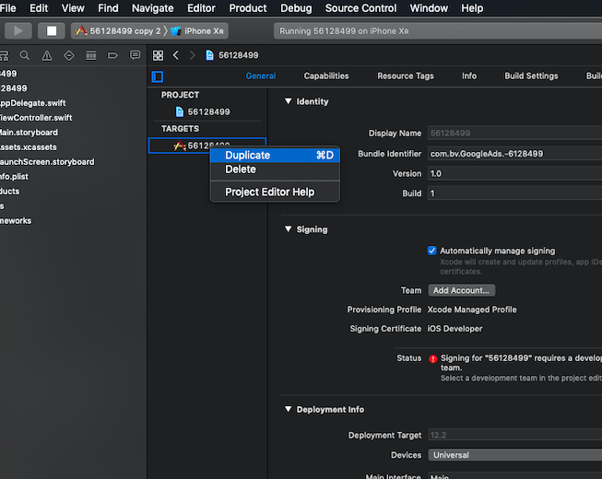Image resolution: width=602 pixels, height=479 pixels.
Task: Go back with the left chevron
Action: click(176, 55)
